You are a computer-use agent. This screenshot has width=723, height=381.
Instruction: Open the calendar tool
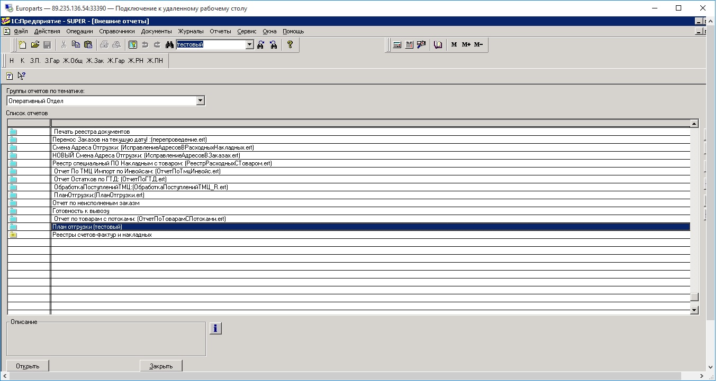pyautogui.click(x=409, y=45)
